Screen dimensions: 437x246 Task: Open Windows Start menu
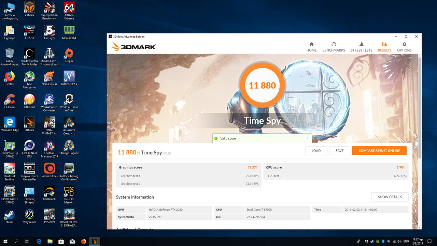click(5, 241)
